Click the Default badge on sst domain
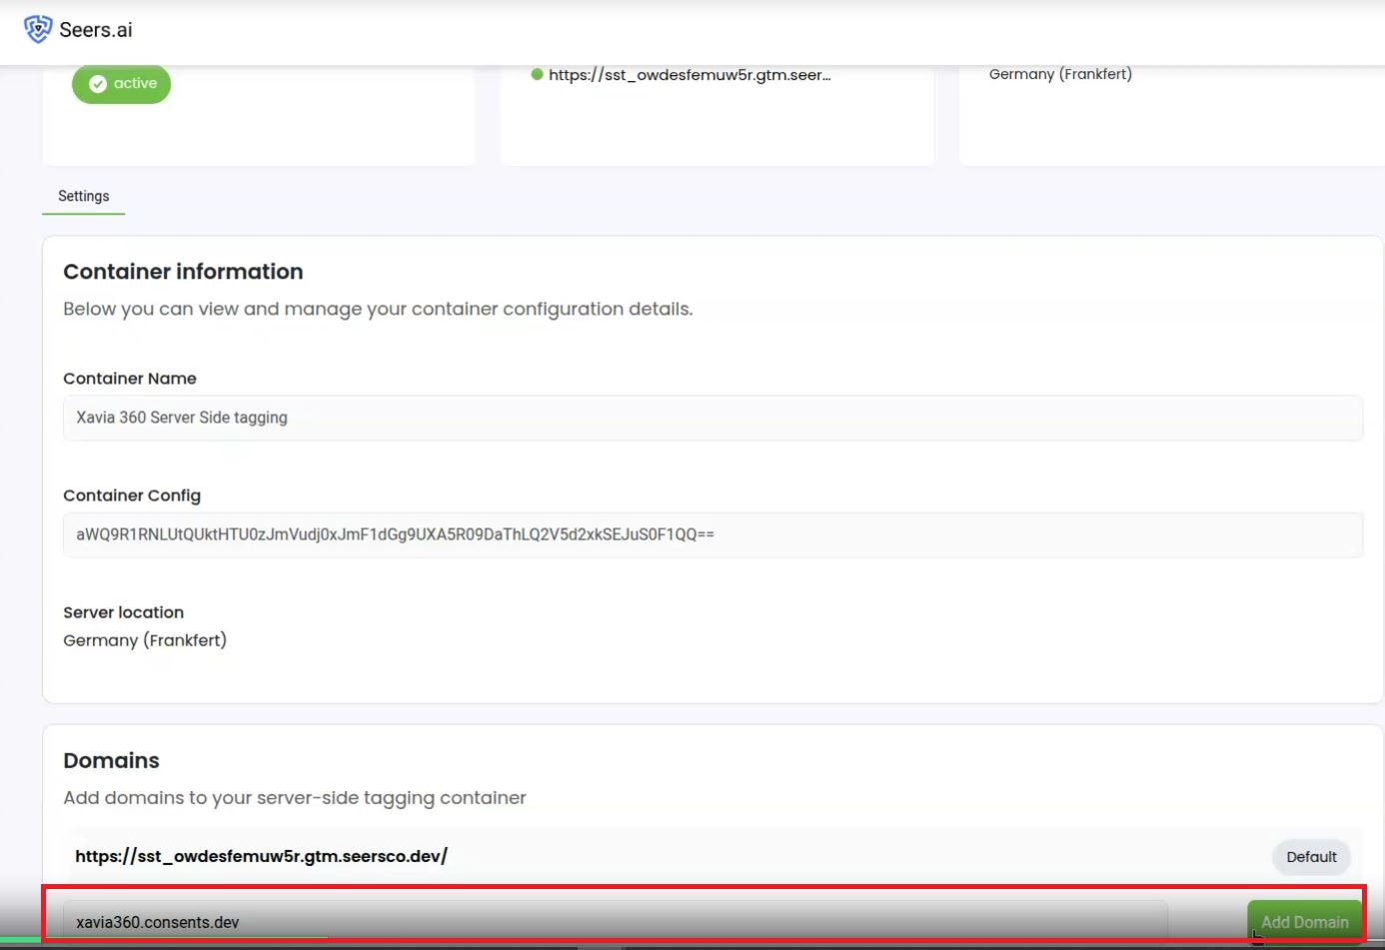1385x950 pixels. tap(1311, 857)
